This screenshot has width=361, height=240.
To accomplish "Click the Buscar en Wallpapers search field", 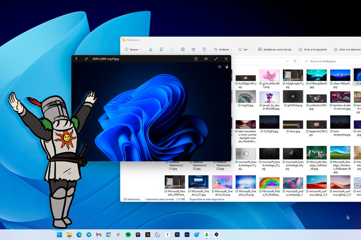I will [x=331, y=61].
